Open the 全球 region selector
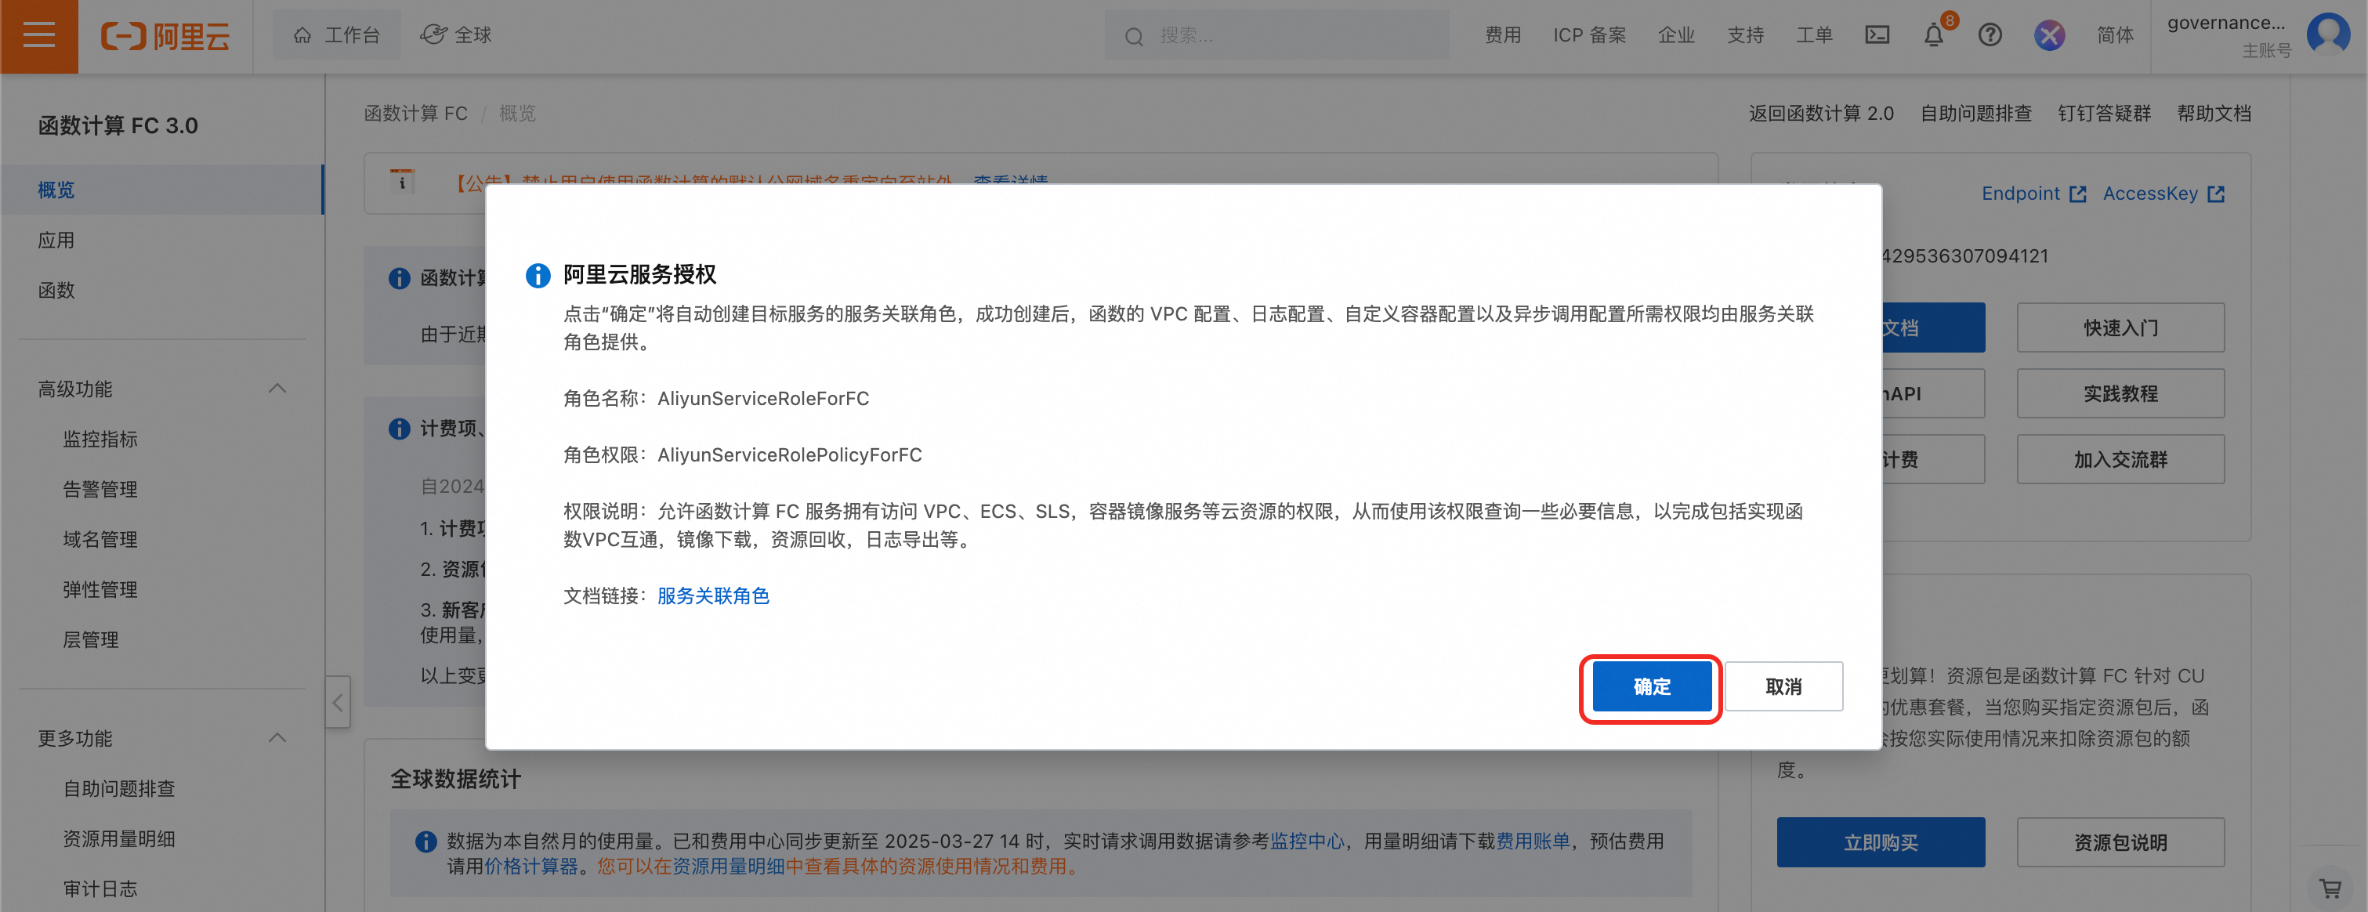The image size is (2368, 912). pyautogui.click(x=456, y=35)
